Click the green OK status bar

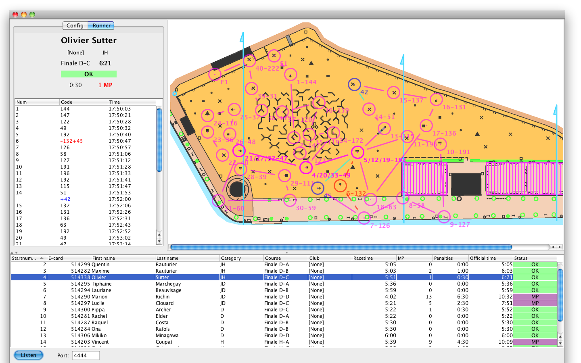point(89,74)
